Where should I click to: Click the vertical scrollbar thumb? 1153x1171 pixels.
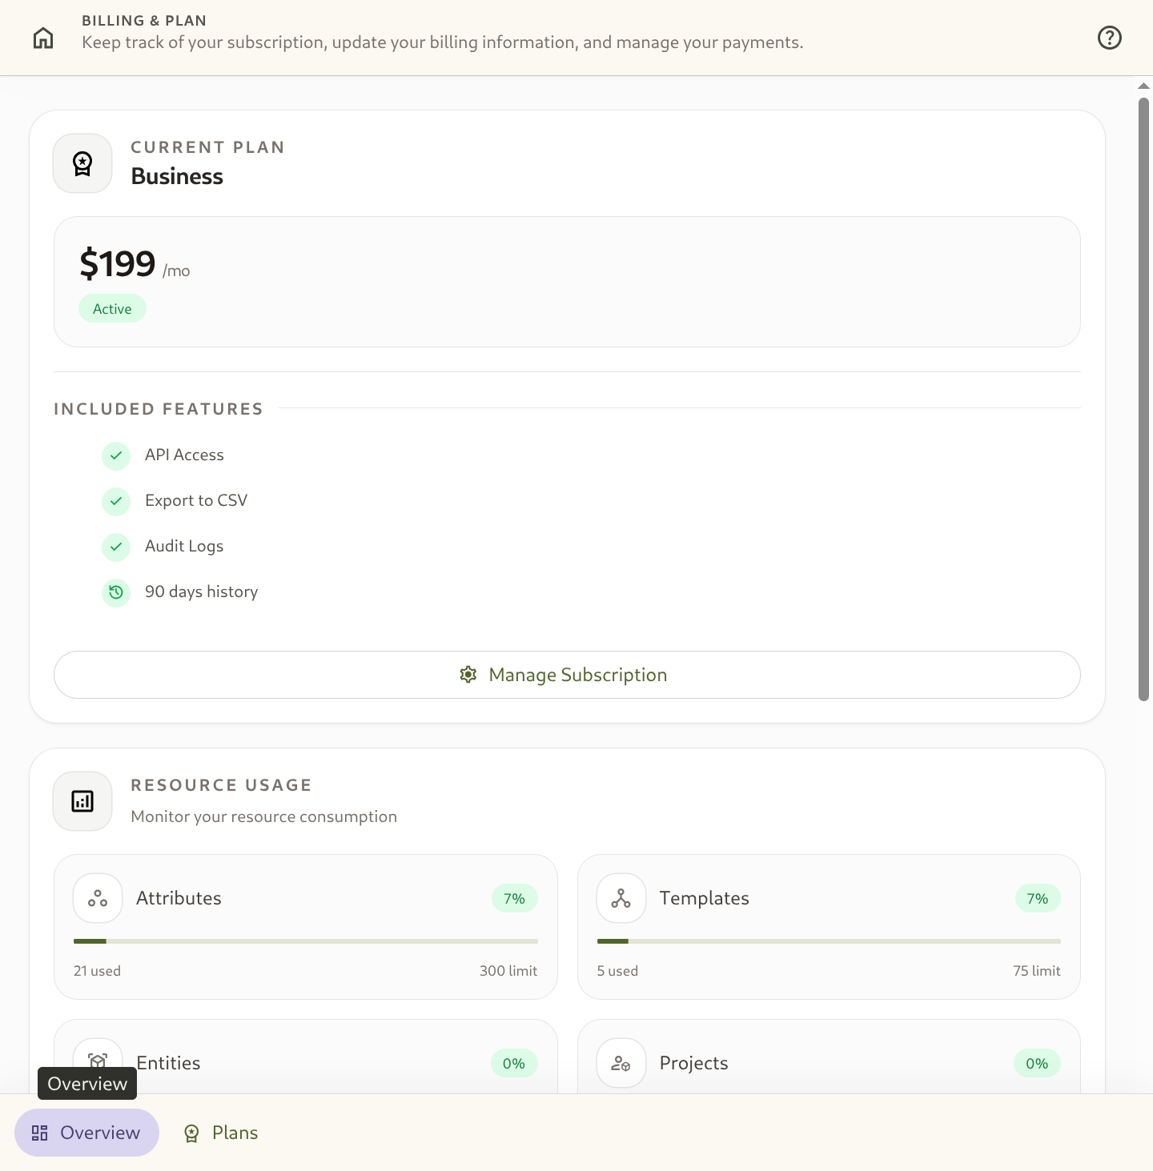click(1144, 399)
